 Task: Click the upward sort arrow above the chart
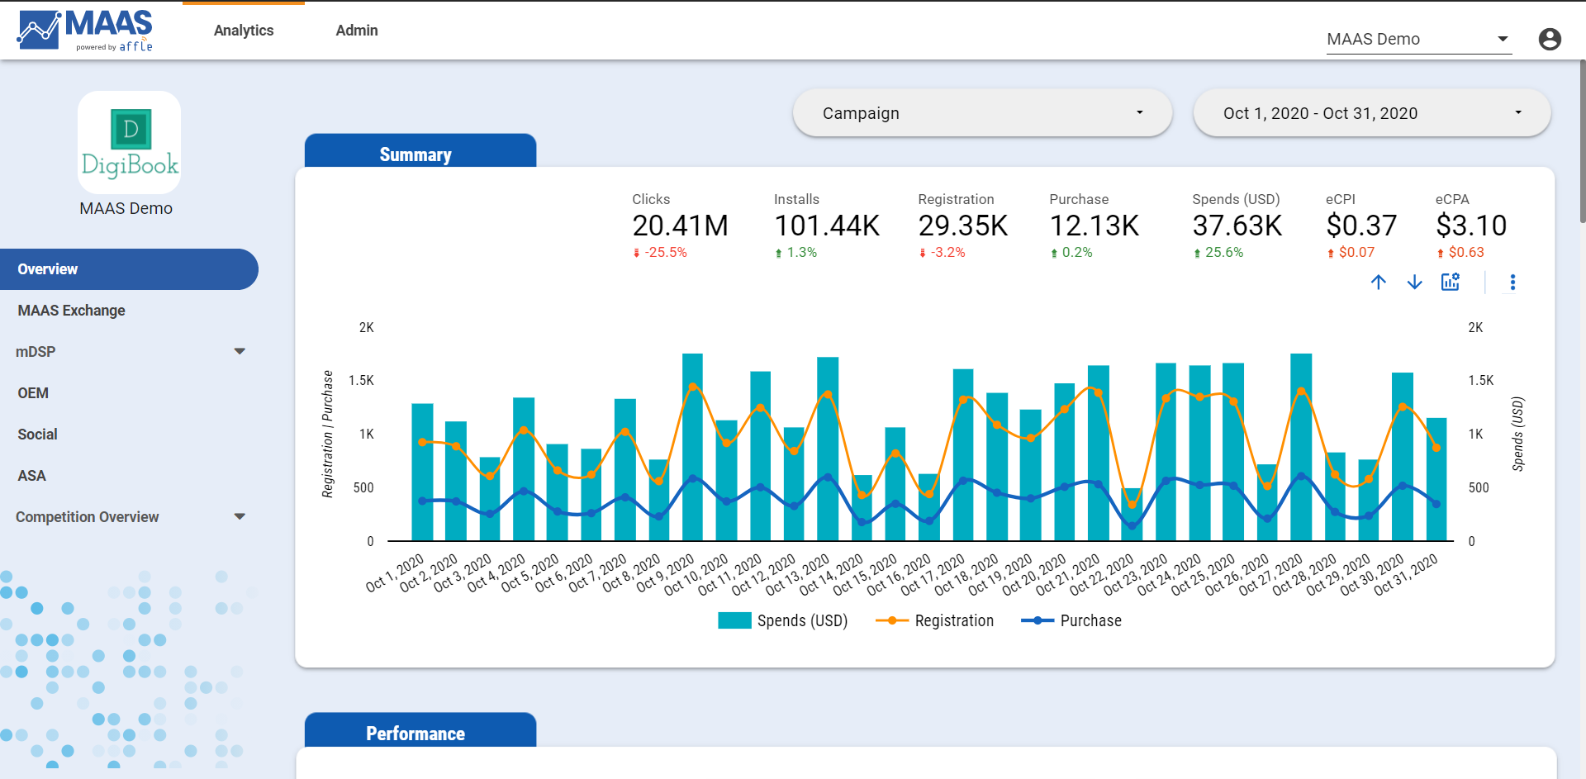click(x=1379, y=282)
